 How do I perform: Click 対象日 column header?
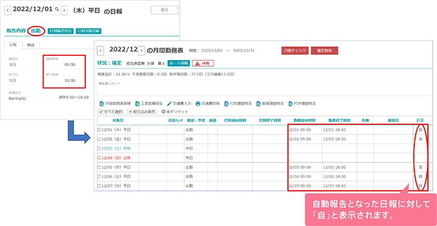coord(118,120)
